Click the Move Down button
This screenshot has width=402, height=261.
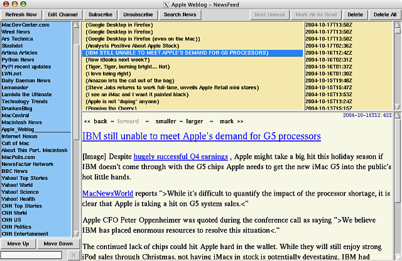[x=58, y=243]
